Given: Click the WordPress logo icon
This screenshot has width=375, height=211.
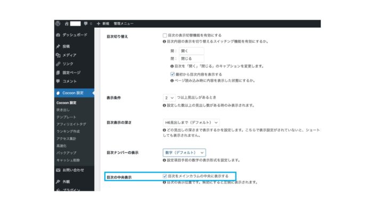Looking at the screenshot, I should [58, 23].
